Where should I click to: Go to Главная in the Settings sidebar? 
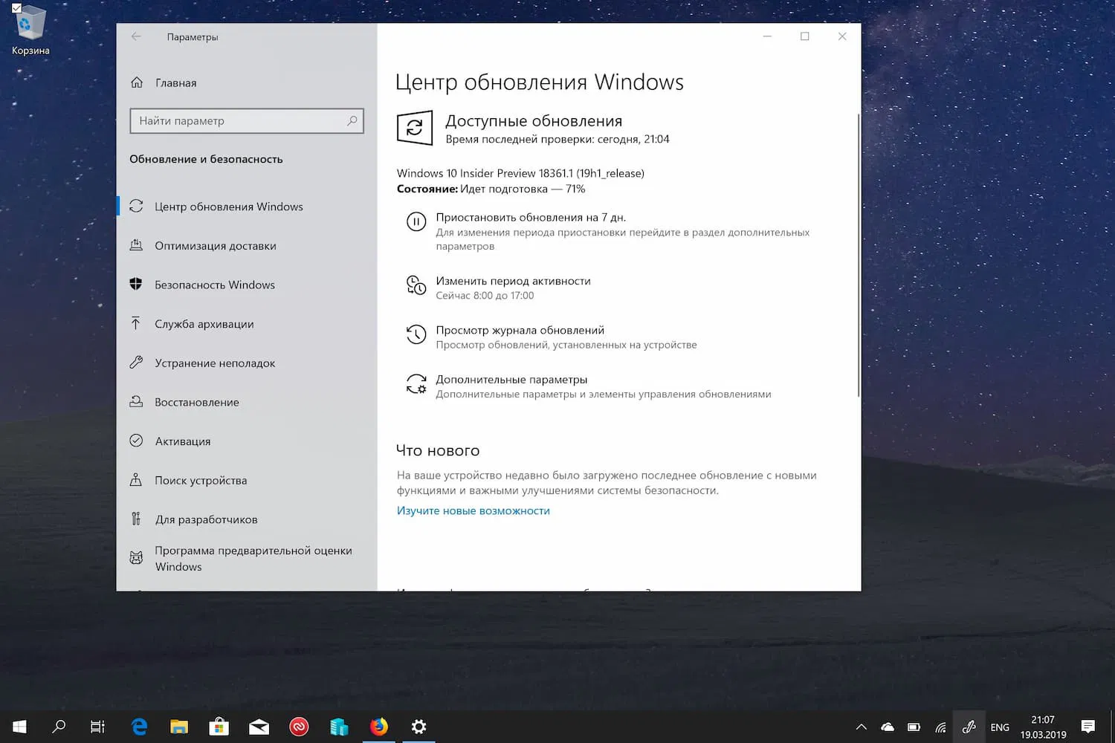(x=175, y=82)
